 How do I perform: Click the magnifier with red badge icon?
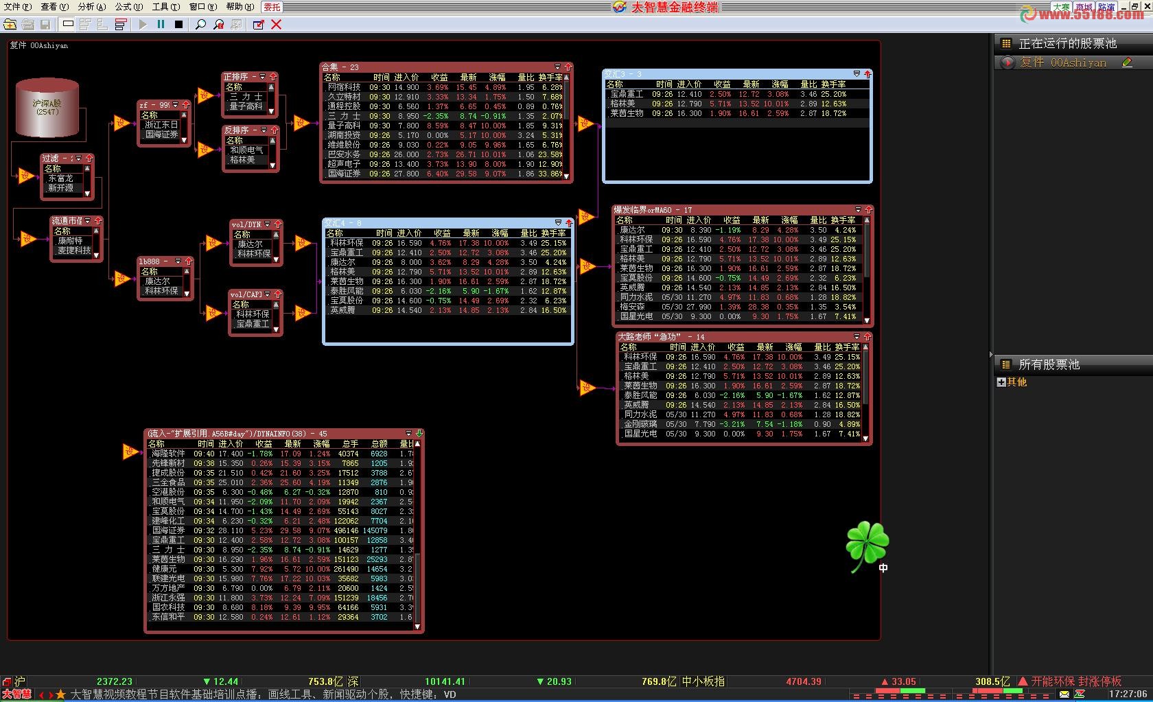click(218, 25)
